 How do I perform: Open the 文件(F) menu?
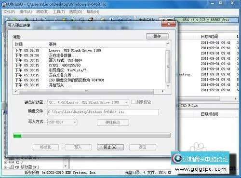[9, 12]
